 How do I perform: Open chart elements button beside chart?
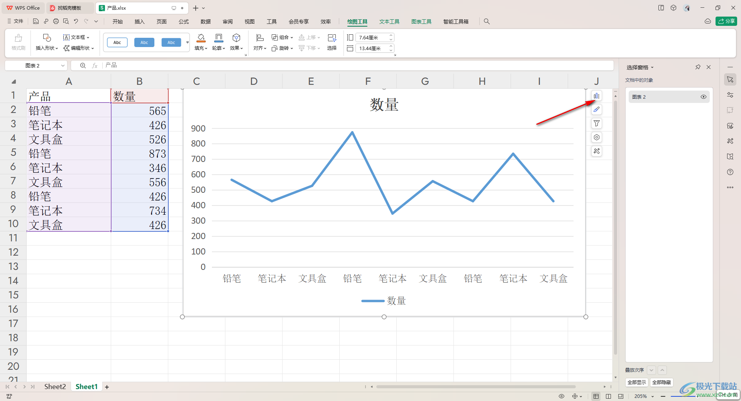597,96
